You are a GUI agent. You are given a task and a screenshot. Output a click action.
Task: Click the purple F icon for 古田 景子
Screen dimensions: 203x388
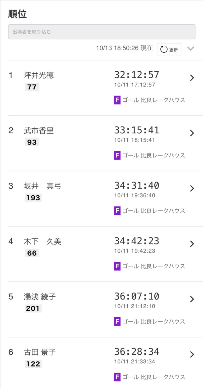click(117, 377)
